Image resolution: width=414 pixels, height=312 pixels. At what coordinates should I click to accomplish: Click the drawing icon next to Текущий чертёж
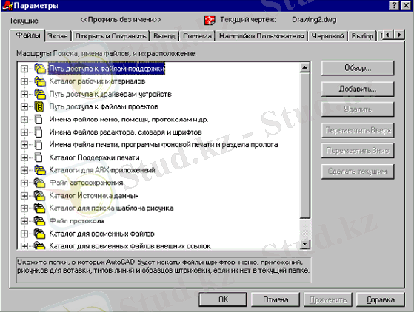pos(210,20)
